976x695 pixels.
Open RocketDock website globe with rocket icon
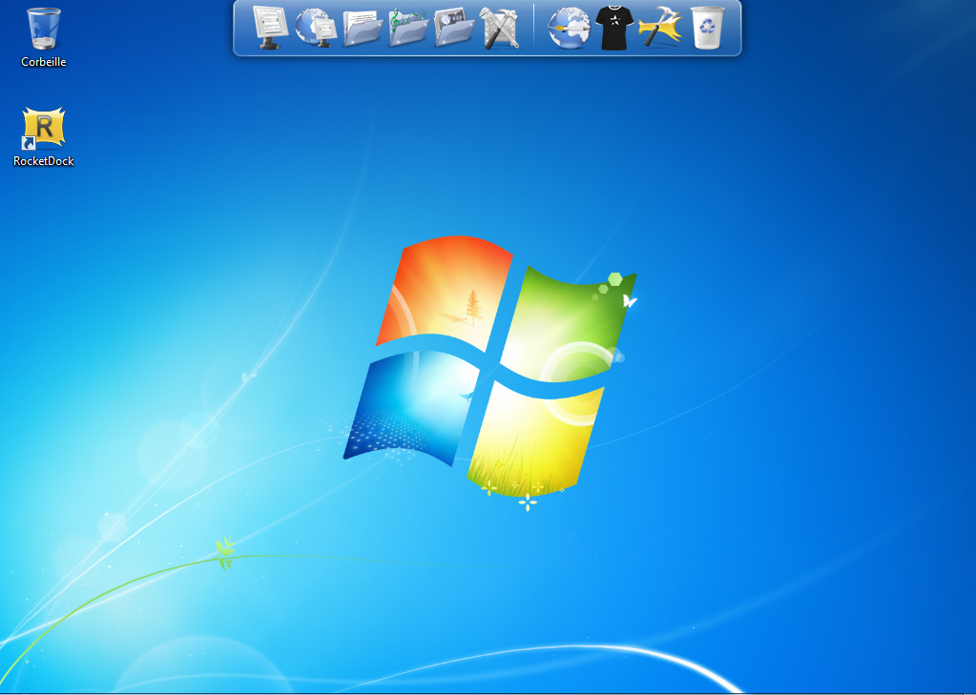(569, 28)
